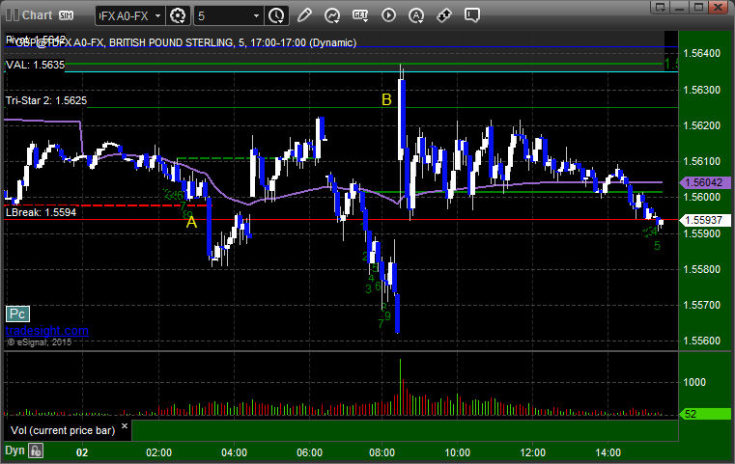The image size is (735, 464).
Task: Close the Vol (current price bar) tab
Action: (x=125, y=426)
